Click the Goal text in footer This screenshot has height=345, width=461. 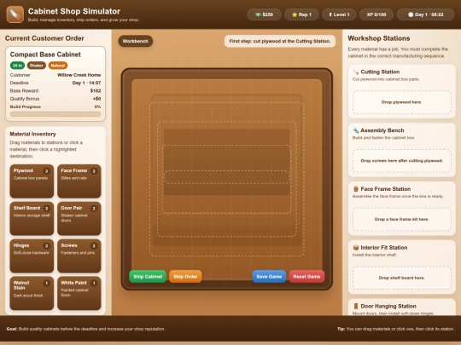pos(85,329)
